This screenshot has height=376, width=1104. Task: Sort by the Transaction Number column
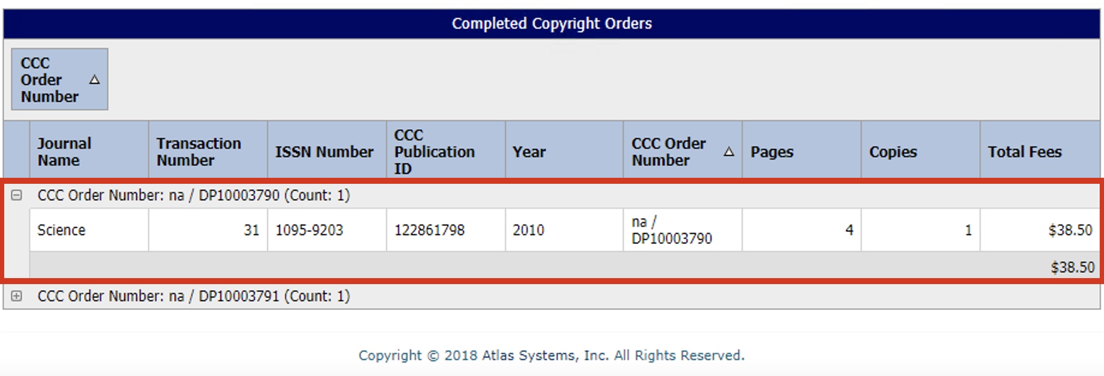pyautogui.click(x=198, y=151)
